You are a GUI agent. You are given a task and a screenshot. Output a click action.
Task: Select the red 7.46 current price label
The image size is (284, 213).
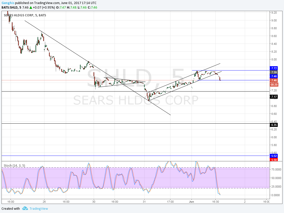[273, 80]
